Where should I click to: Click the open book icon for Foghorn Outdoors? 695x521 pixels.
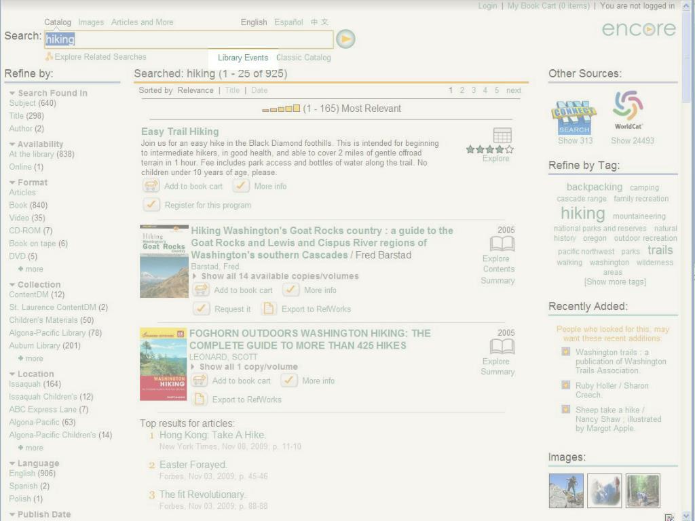coord(502,346)
